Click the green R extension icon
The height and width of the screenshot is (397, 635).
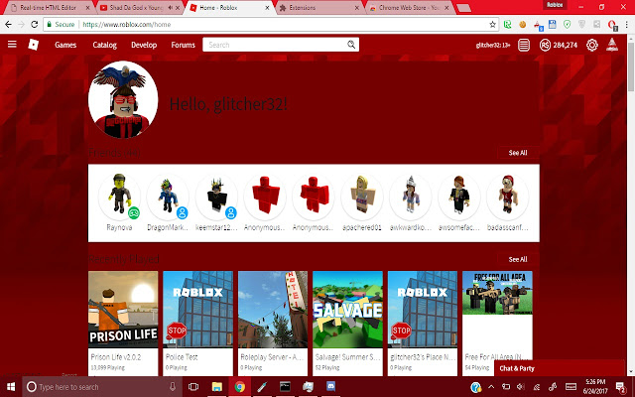(x=507, y=24)
